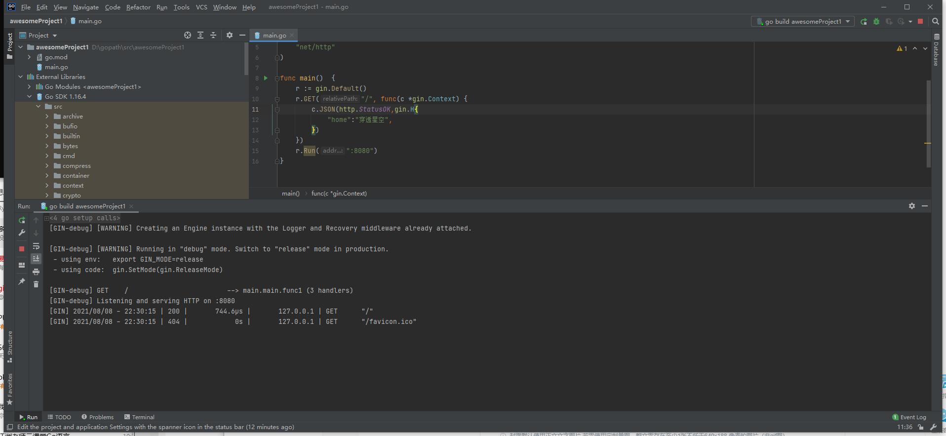Image resolution: width=946 pixels, height=436 pixels.
Task: Click the 11:36 cursor position in status bar
Action: pos(905,427)
